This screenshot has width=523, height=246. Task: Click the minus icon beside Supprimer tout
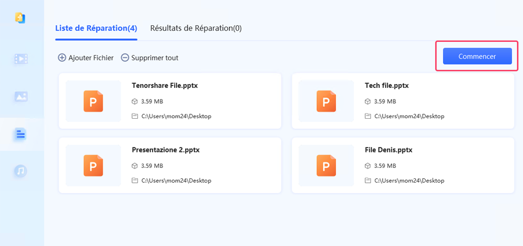125,58
